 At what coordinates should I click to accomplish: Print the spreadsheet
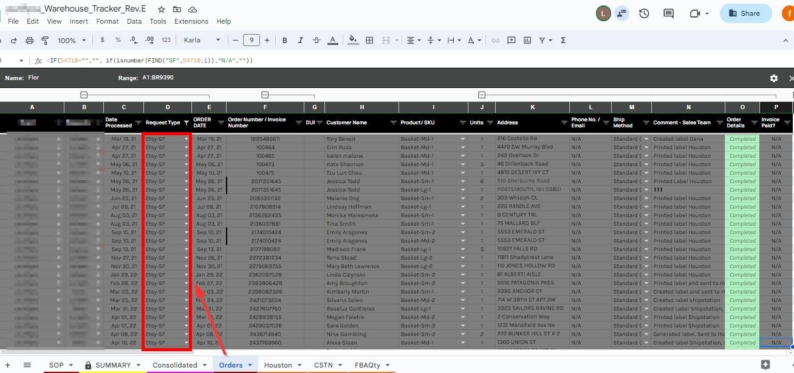[30, 41]
